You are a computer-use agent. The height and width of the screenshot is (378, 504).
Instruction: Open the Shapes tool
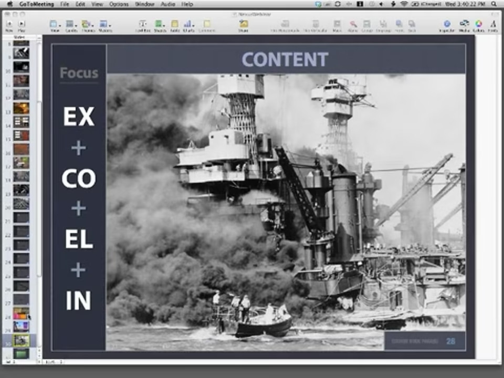[x=159, y=24]
